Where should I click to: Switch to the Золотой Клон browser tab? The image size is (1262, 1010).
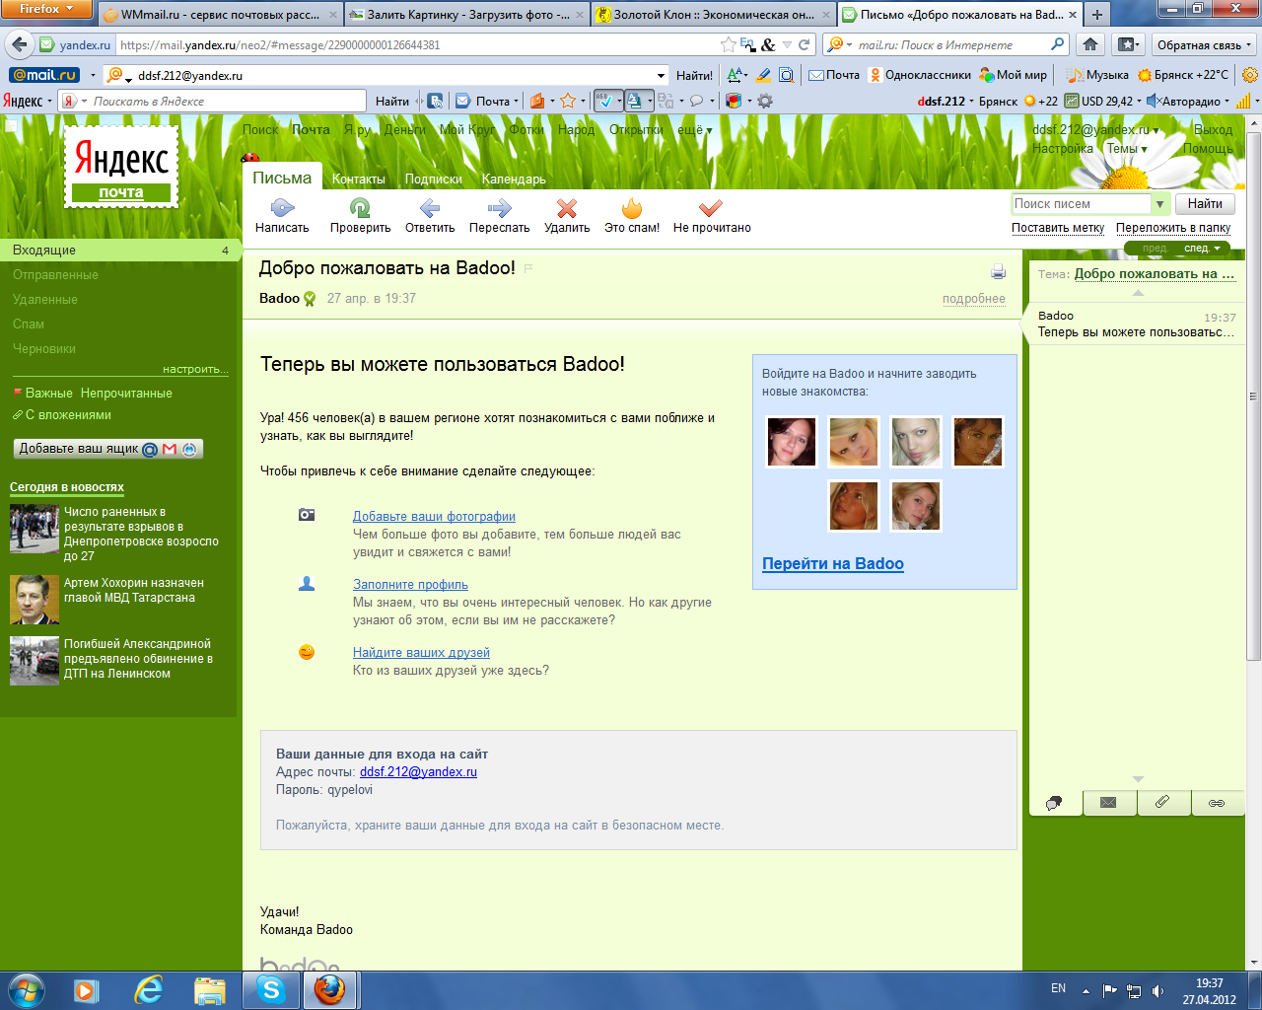[714, 15]
